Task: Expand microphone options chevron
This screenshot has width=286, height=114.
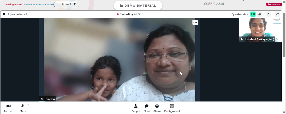Action: tap(28, 105)
